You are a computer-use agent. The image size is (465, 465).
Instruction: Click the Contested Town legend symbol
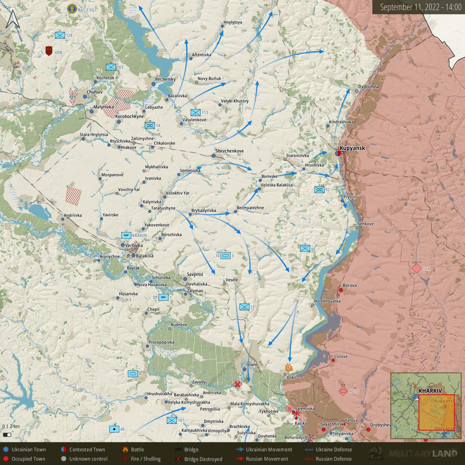[x=63, y=449]
